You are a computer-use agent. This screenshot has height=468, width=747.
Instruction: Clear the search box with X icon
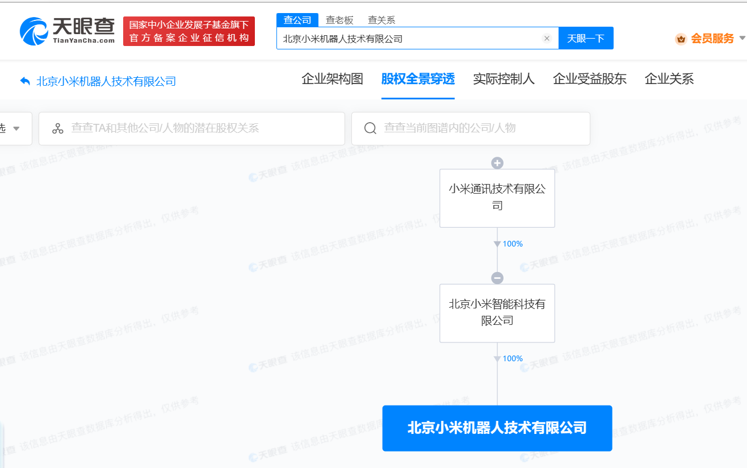coord(547,39)
